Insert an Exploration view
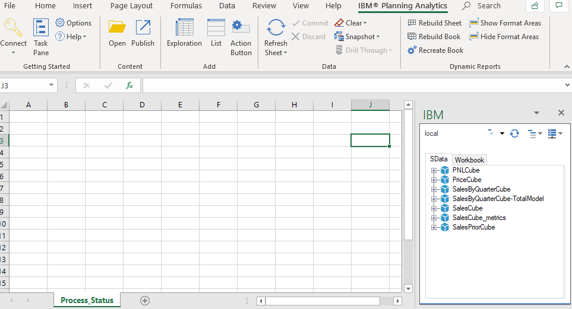The image size is (572, 309). (x=184, y=33)
